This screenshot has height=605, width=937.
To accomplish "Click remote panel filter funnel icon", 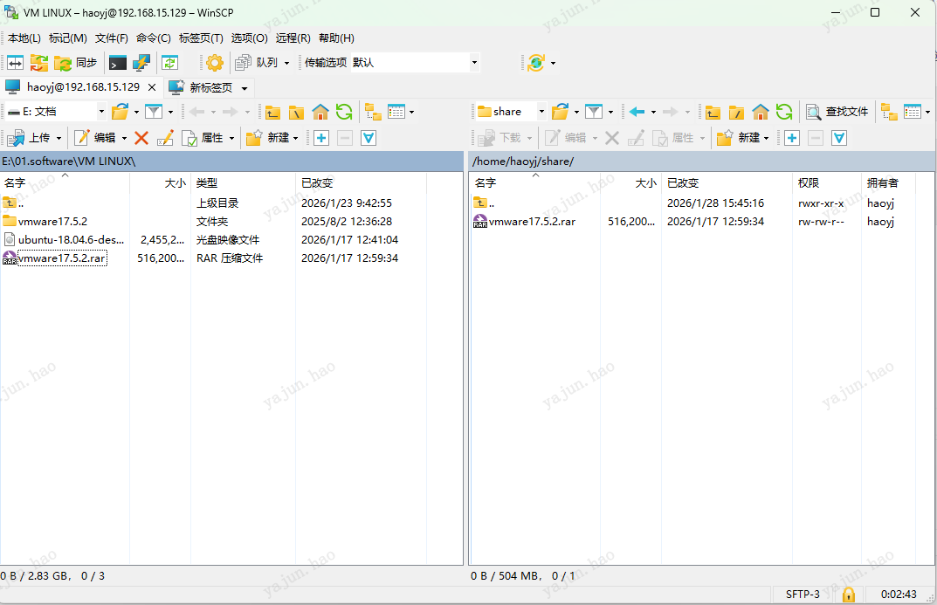I will [594, 112].
